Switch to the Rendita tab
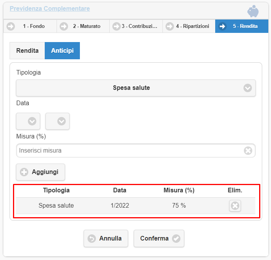The image size is (271, 260). [x=27, y=50]
